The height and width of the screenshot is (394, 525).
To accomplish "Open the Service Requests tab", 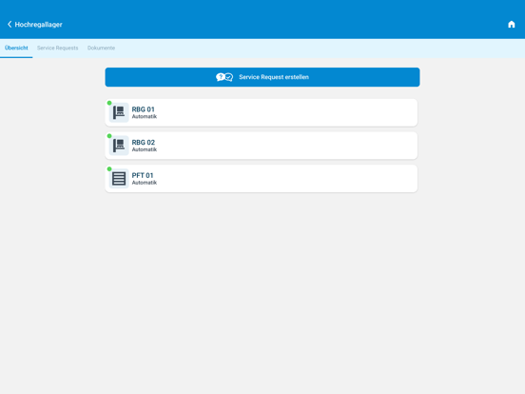I will (58, 48).
